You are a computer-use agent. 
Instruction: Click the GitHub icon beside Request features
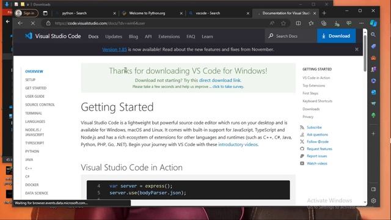click(302, 148)
